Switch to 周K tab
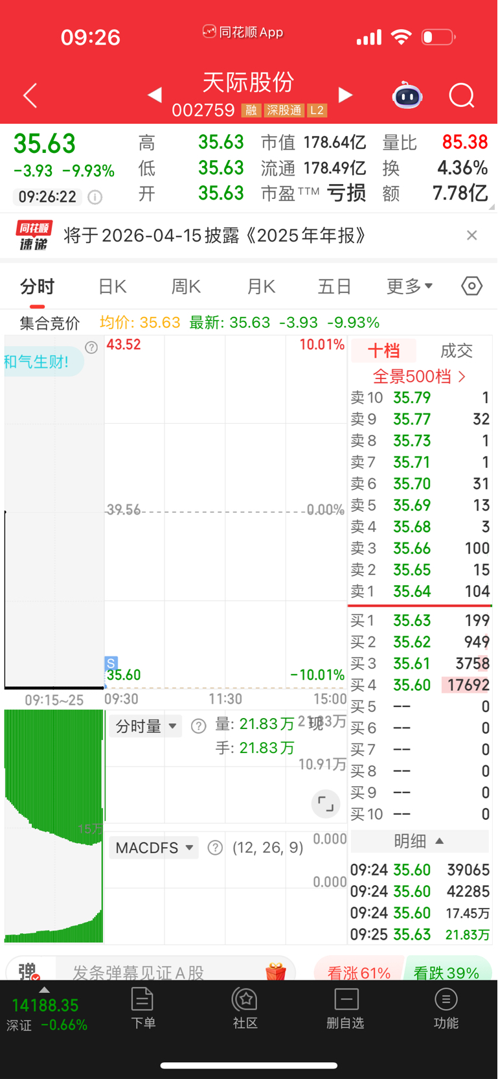498x1079 pixels. [186, 286]
